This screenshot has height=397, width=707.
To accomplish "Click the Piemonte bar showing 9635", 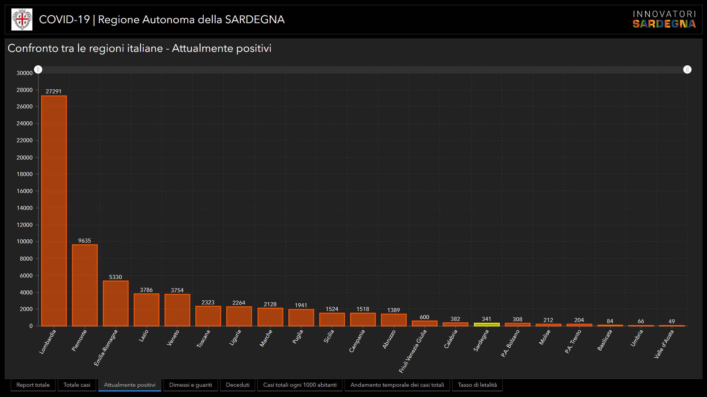I will coord(85,285).
